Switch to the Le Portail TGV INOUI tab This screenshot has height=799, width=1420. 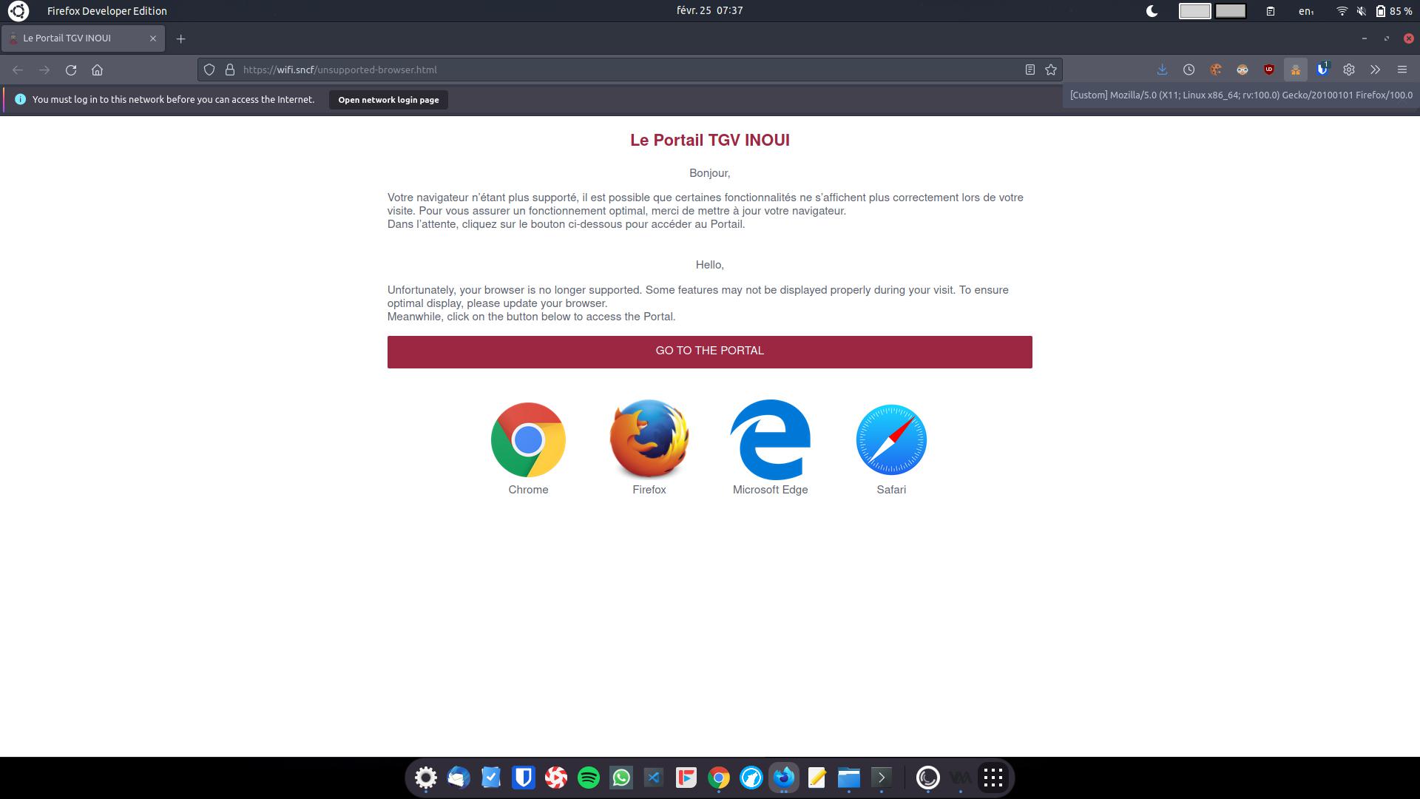[81, 38]
